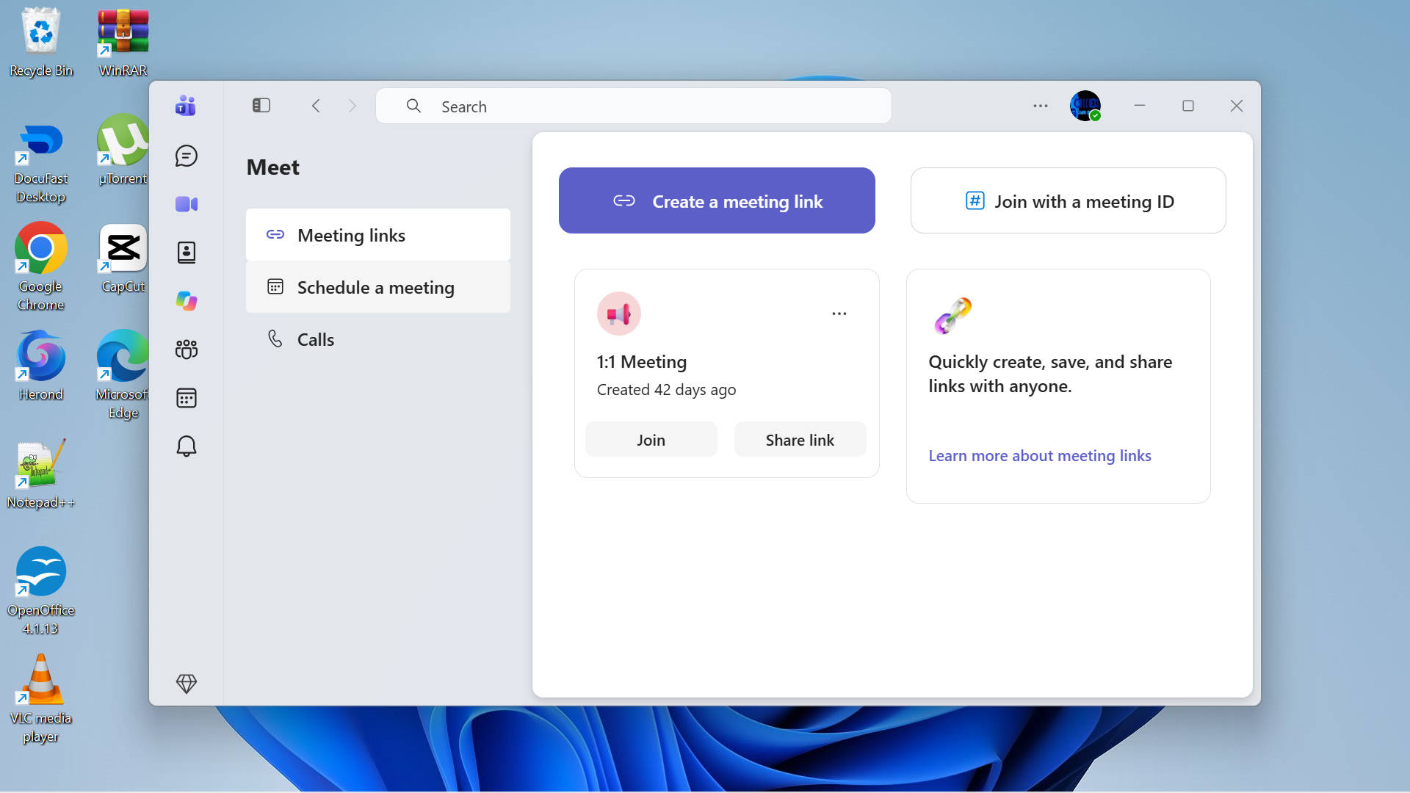The height and width of the screenshot is (793, 1410).
Task: Open the profile avatar account menu
Action: point(1085,106)
